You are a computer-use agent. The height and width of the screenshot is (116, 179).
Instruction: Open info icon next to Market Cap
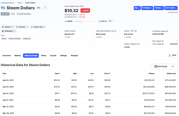pos(74,31)
